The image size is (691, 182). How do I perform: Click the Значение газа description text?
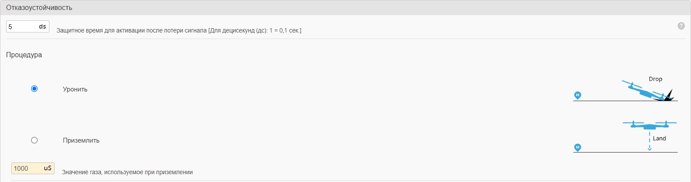pyautogui.click(x=127, y=172)
